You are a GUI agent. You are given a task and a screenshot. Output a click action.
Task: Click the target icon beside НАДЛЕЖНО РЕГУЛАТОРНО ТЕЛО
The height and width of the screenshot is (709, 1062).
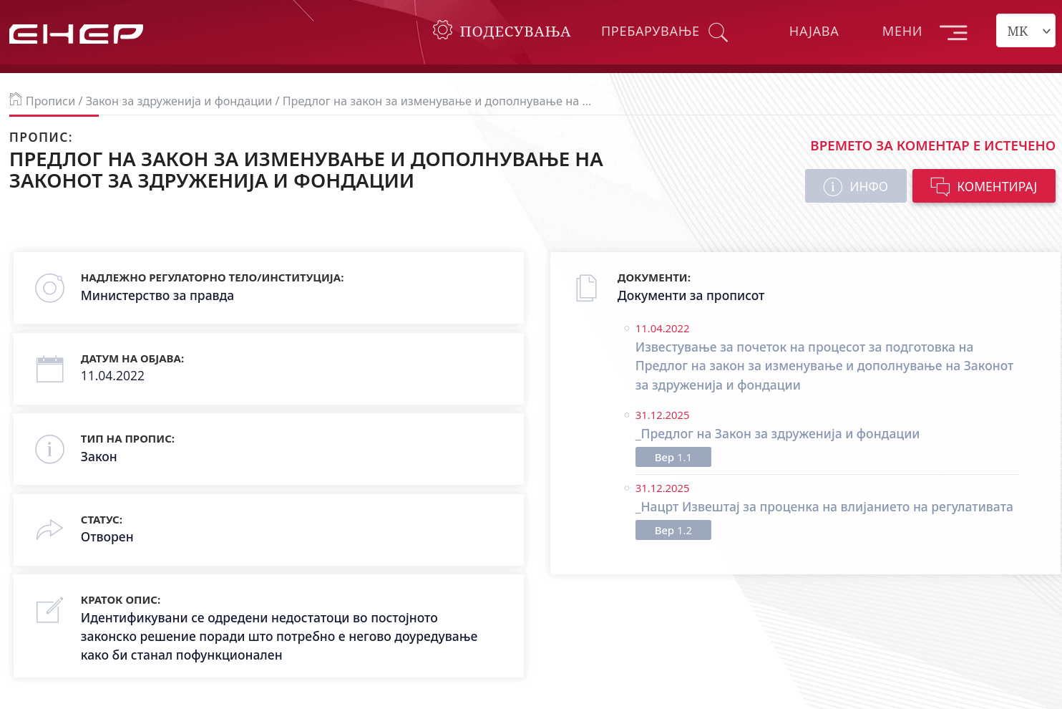(49, 288)
